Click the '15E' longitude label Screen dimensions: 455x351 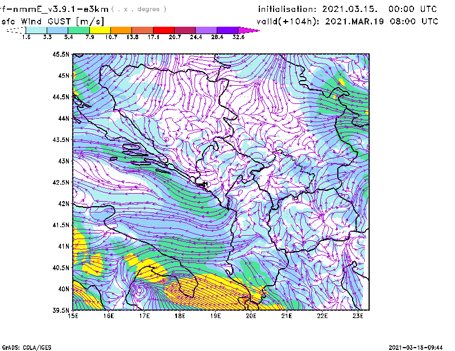(73, 316)
